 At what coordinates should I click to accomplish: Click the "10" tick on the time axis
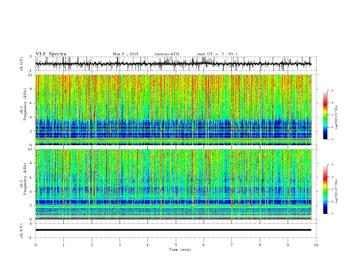pyautogui.click(x=316, y=245)
